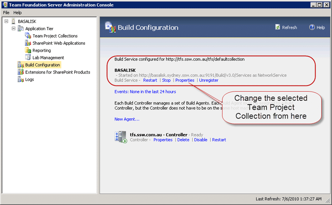332x205 pixels.
Task: Open the File menu
Action: (x=6, y=13)
